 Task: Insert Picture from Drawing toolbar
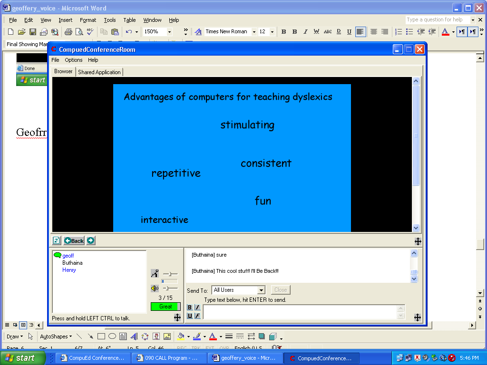pos(167,336)
